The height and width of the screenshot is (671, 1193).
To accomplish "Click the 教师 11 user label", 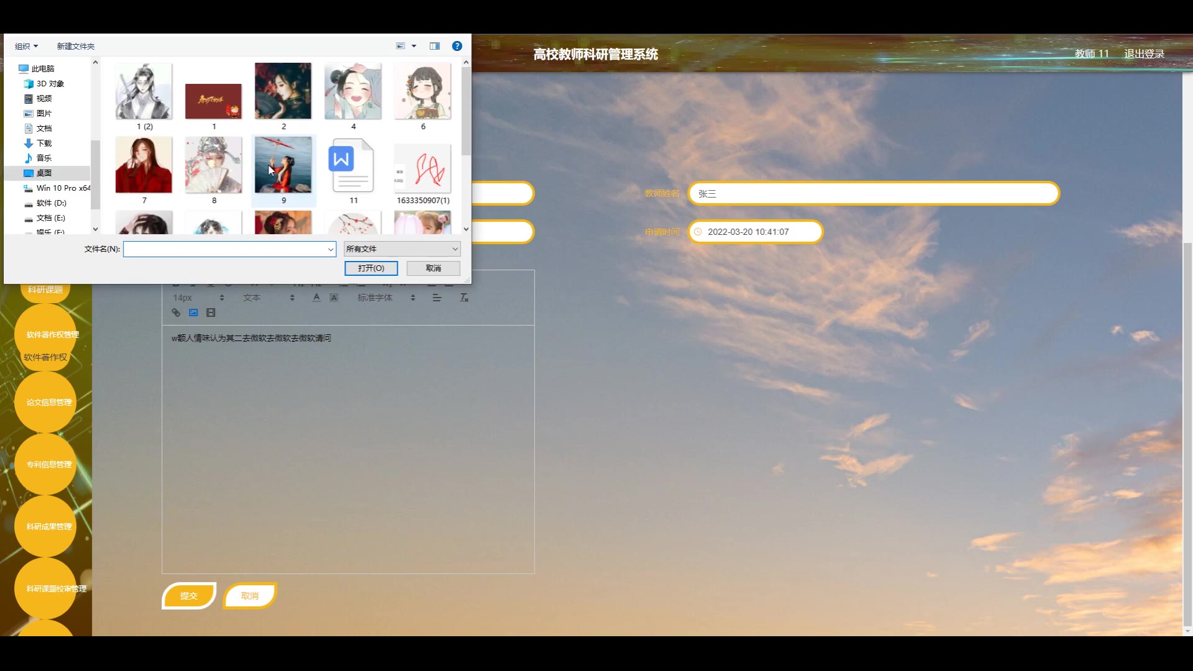I will (1092, 53).
